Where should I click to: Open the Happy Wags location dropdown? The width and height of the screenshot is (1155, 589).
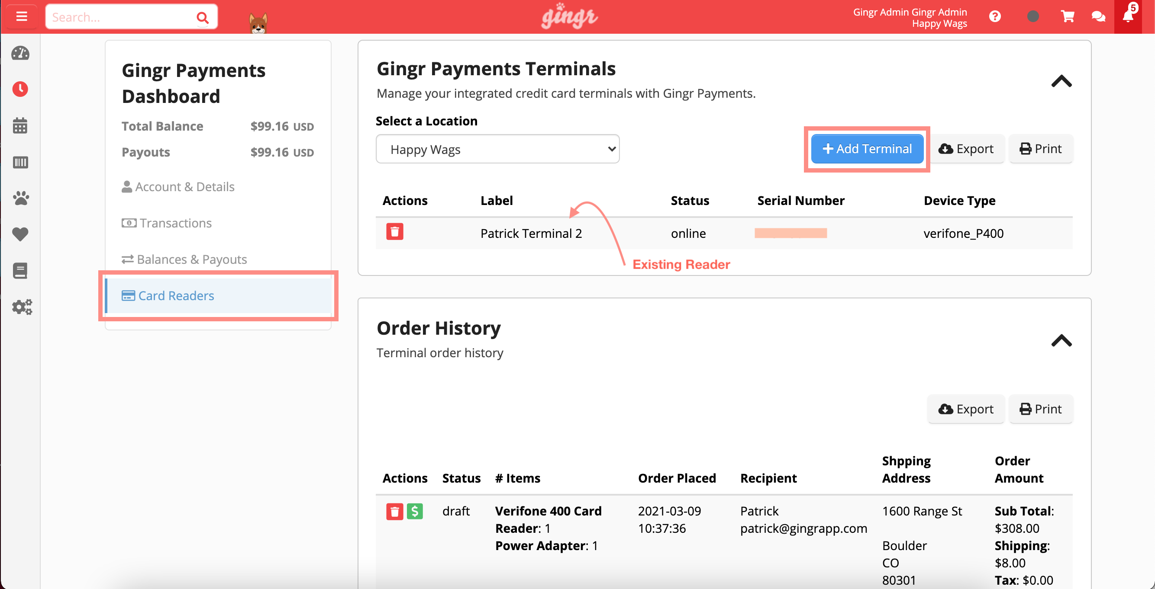(x=497, y=149)
